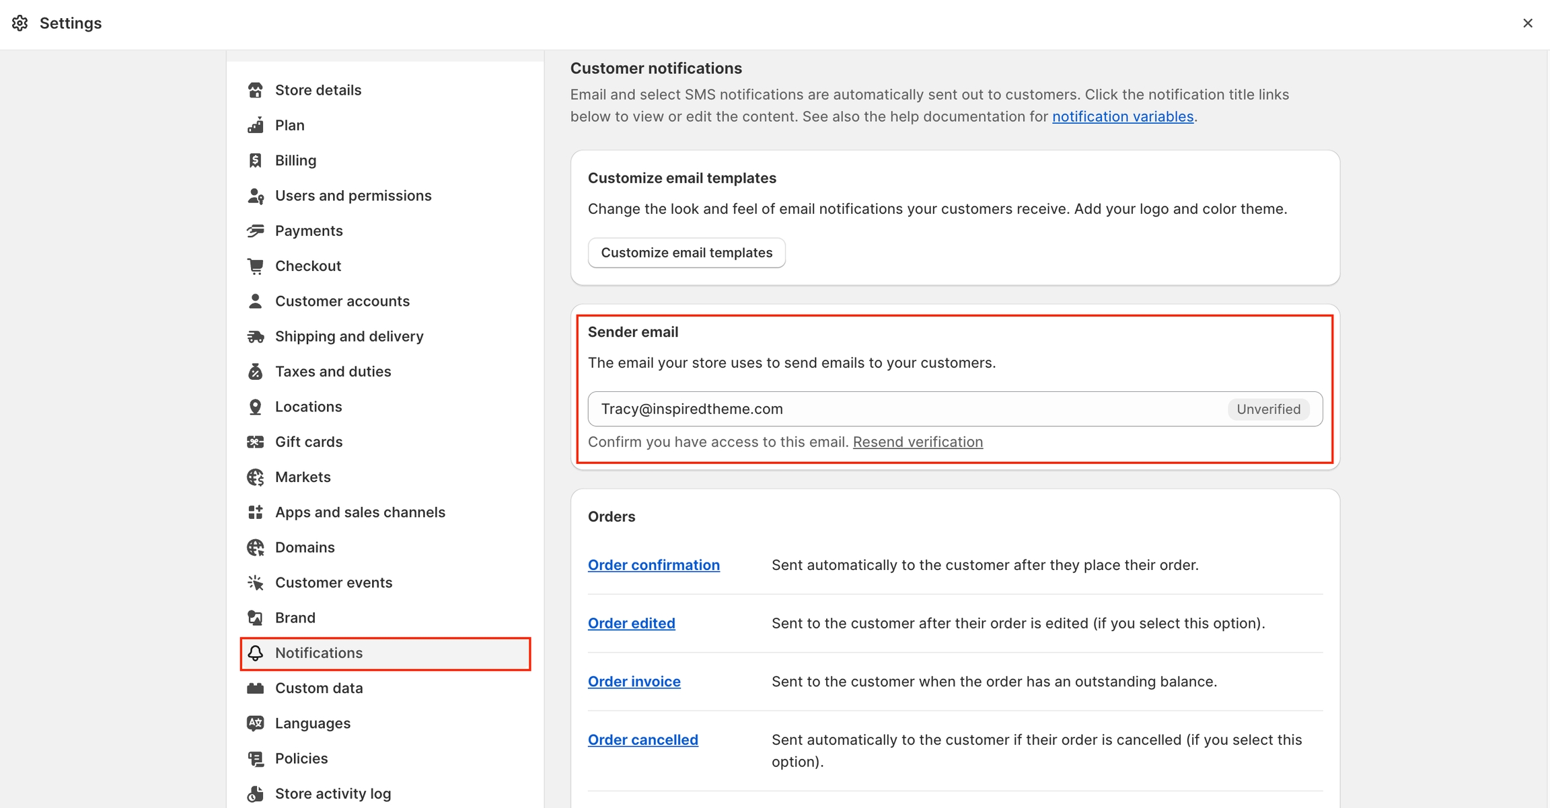Click the Checkout cart icon
1550x808 pixels.
click(x=255, y=266)
